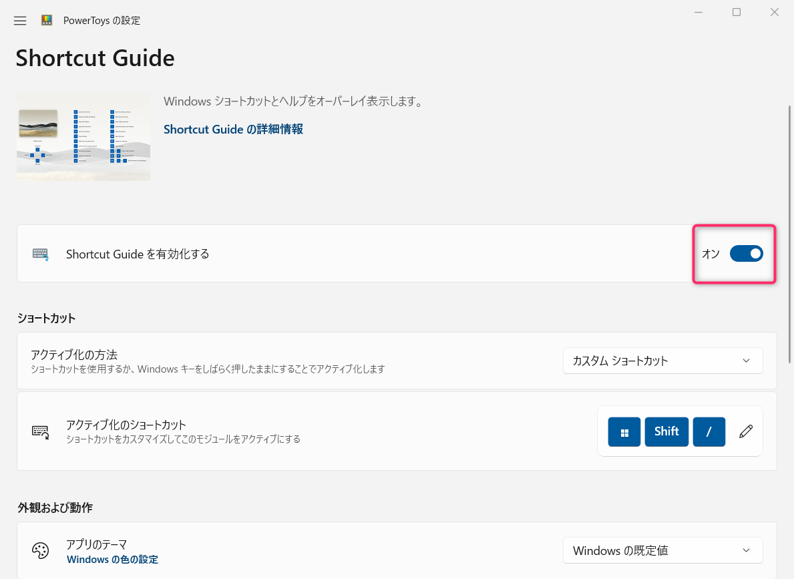Click the keyboard icon beside アクティブ化のショートカット
Image resolution: width=794 pixels, height=579 pixels.
[40, 431]
